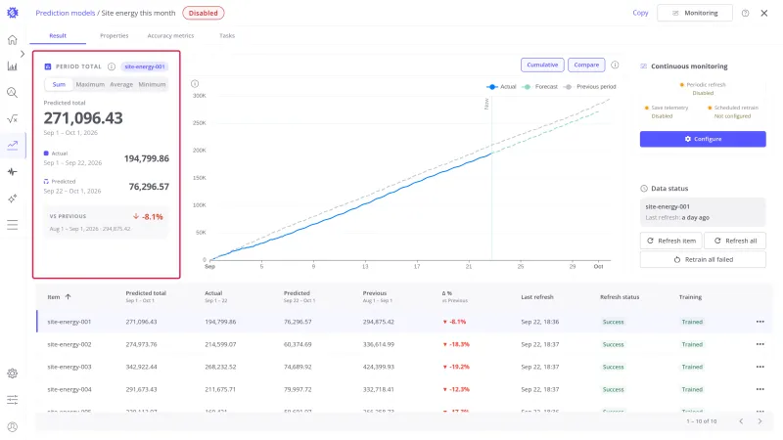Viewport: 783px width, 440px height.
Task: Click the Training column header
Action: (690, 297)
